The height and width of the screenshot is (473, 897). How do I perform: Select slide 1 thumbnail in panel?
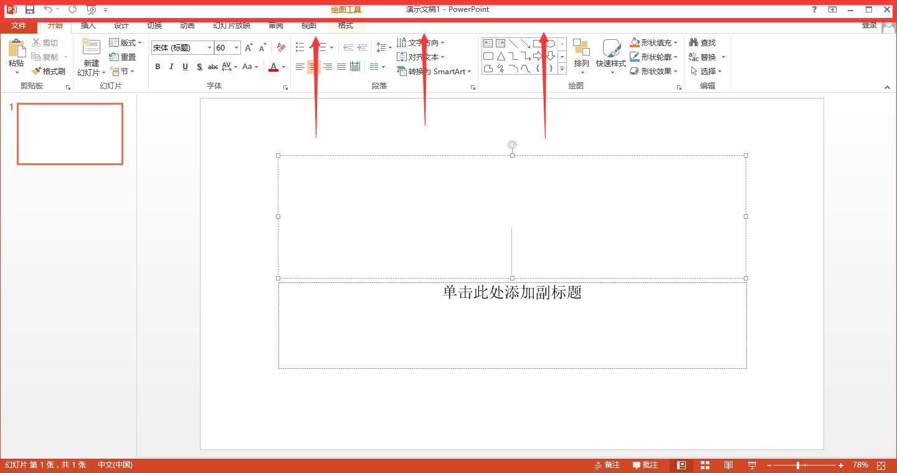coord(70,134)
